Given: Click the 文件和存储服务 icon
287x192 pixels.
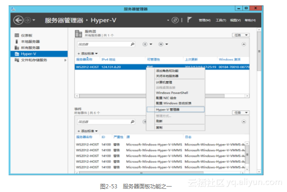Looking at the screenshot, I should point(17,60).
